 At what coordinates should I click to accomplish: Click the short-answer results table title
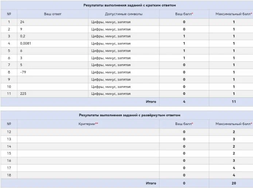click(130, 5)
